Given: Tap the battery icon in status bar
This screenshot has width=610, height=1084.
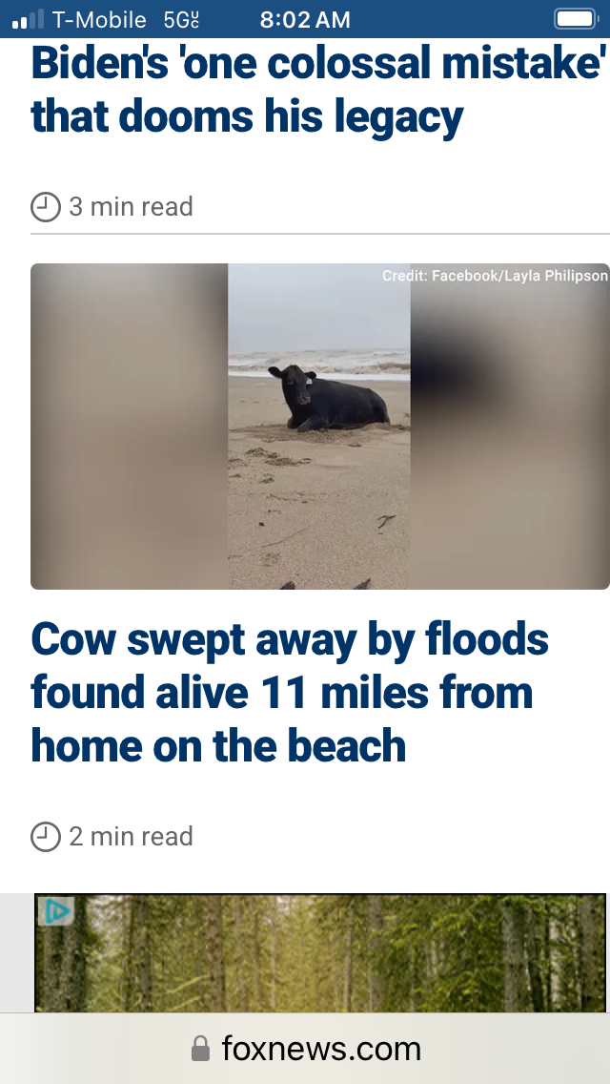Looking at the screenshot, I should pos(576,19).
